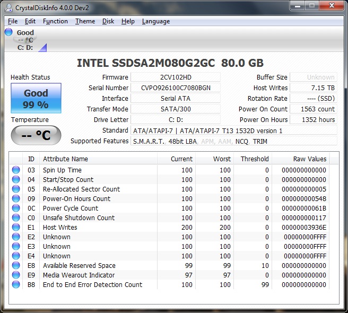
Task: Select the Media Wearout Indicator attribute name
Action: [x=79, y=275]
